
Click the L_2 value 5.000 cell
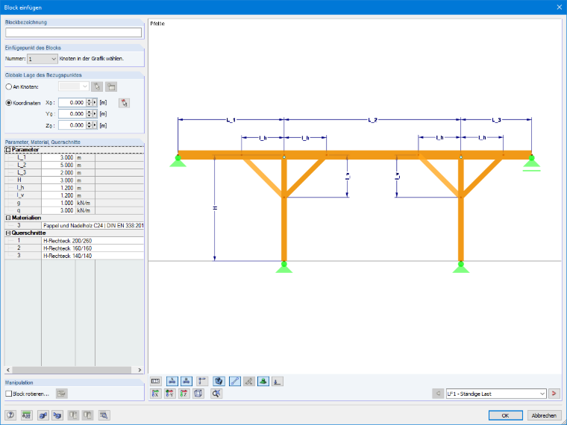pyautogui.click(x=58, y=166)
